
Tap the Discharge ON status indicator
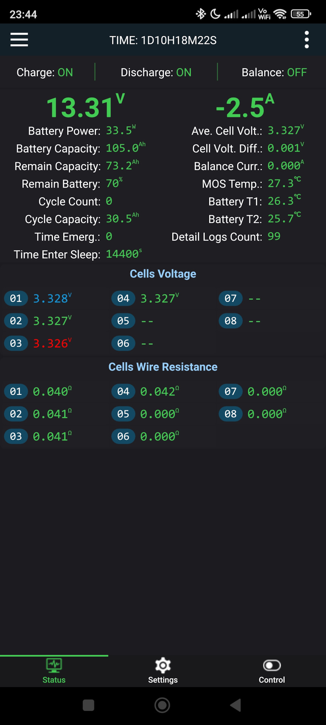[x=156, y=72]
